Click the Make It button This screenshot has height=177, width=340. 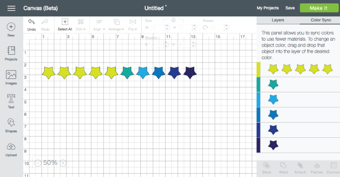click(x=319, y=8)
